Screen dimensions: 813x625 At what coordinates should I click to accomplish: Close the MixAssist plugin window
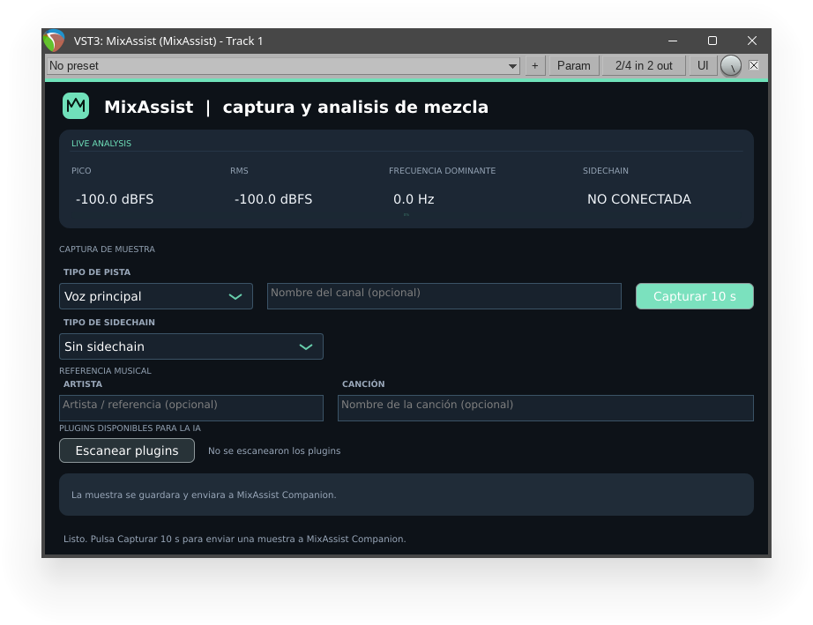click(x=752, y=41)
